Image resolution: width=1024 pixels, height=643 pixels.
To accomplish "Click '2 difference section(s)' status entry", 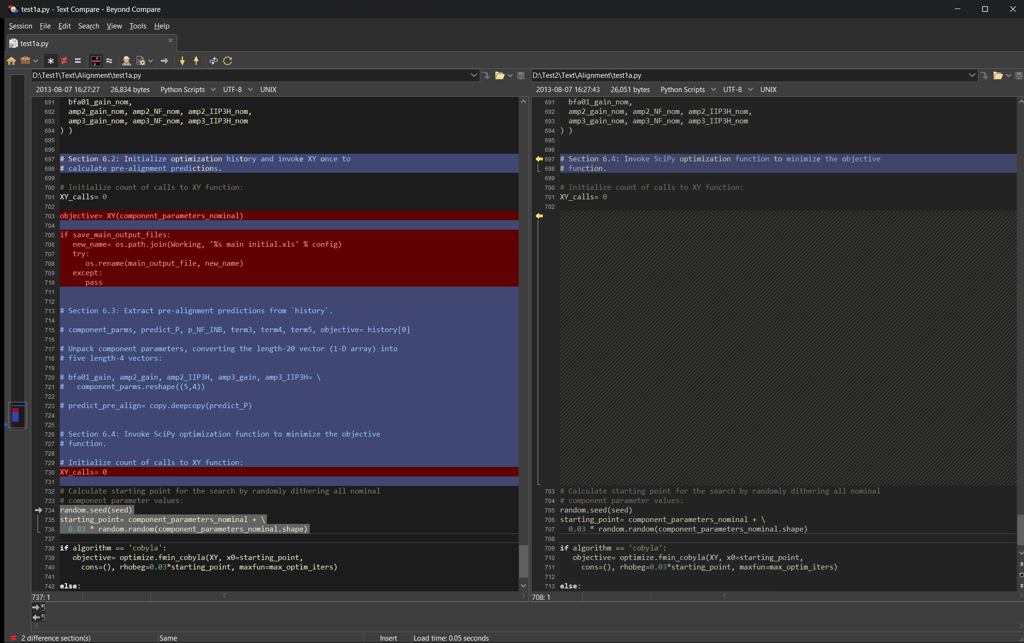I will (56, 638).
